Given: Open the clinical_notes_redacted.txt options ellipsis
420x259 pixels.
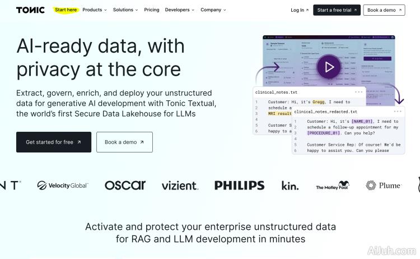Looking at the screenshot, I should 398,112.
